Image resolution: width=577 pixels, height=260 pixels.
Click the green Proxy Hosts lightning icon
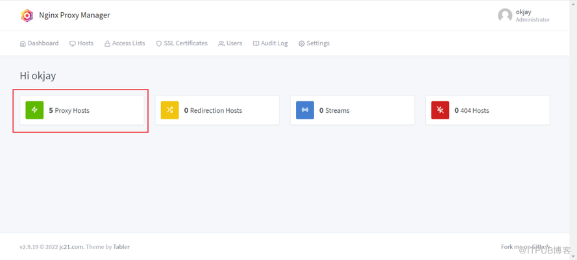34,110
